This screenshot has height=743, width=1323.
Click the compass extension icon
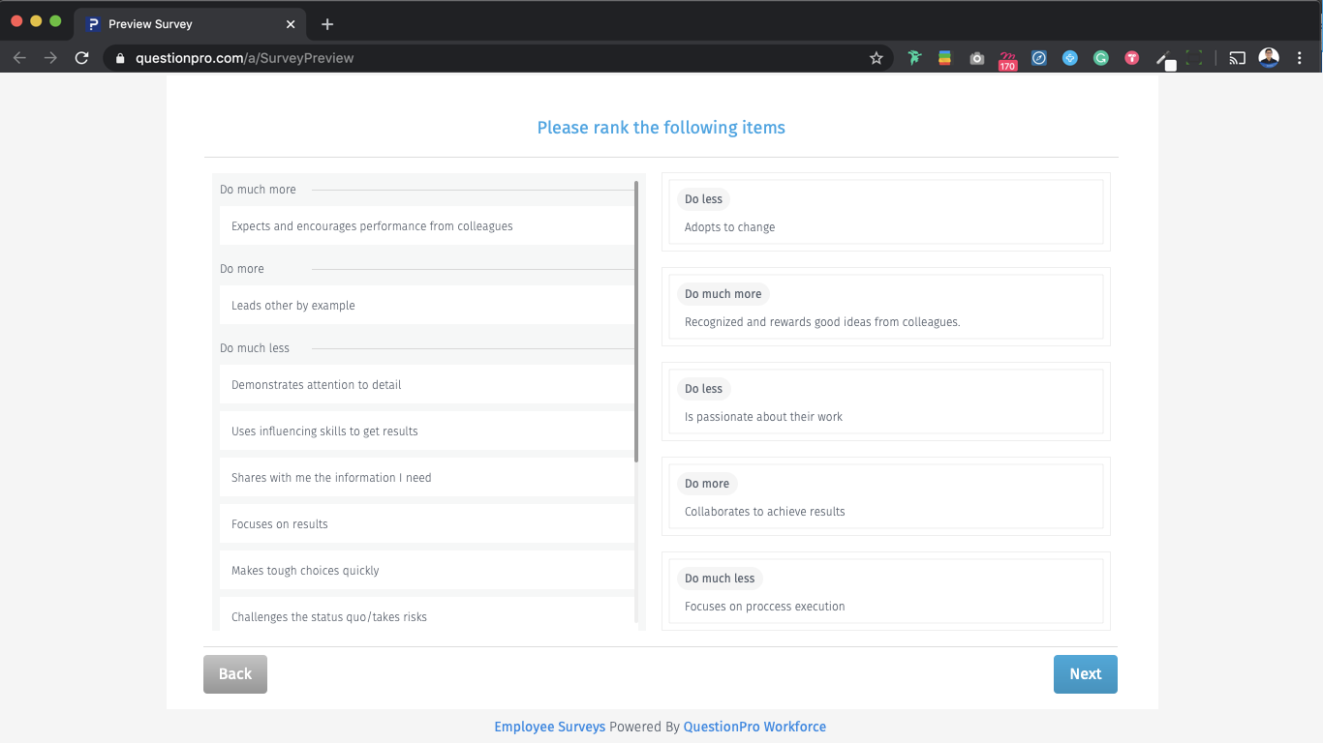coord(1039,58)
